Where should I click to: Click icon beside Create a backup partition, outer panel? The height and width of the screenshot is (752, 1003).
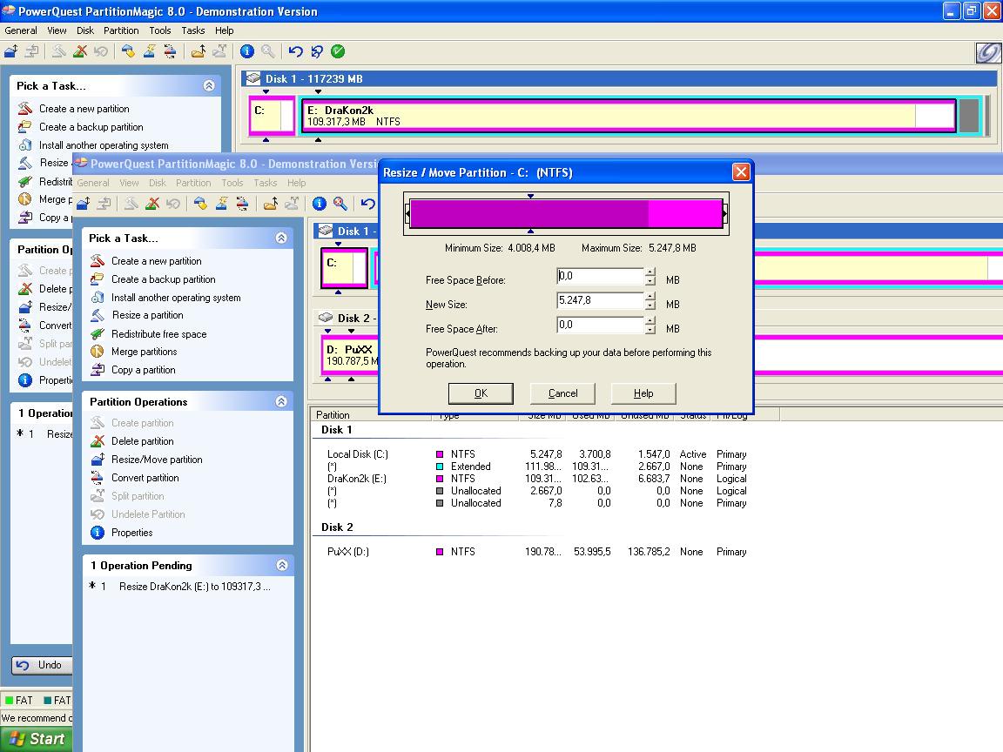(x=25, y=126)
